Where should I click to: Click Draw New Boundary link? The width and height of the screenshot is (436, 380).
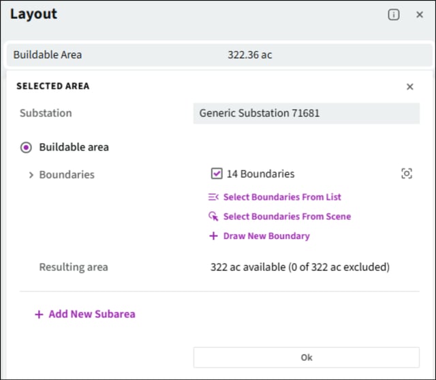[x=266, y=236]
